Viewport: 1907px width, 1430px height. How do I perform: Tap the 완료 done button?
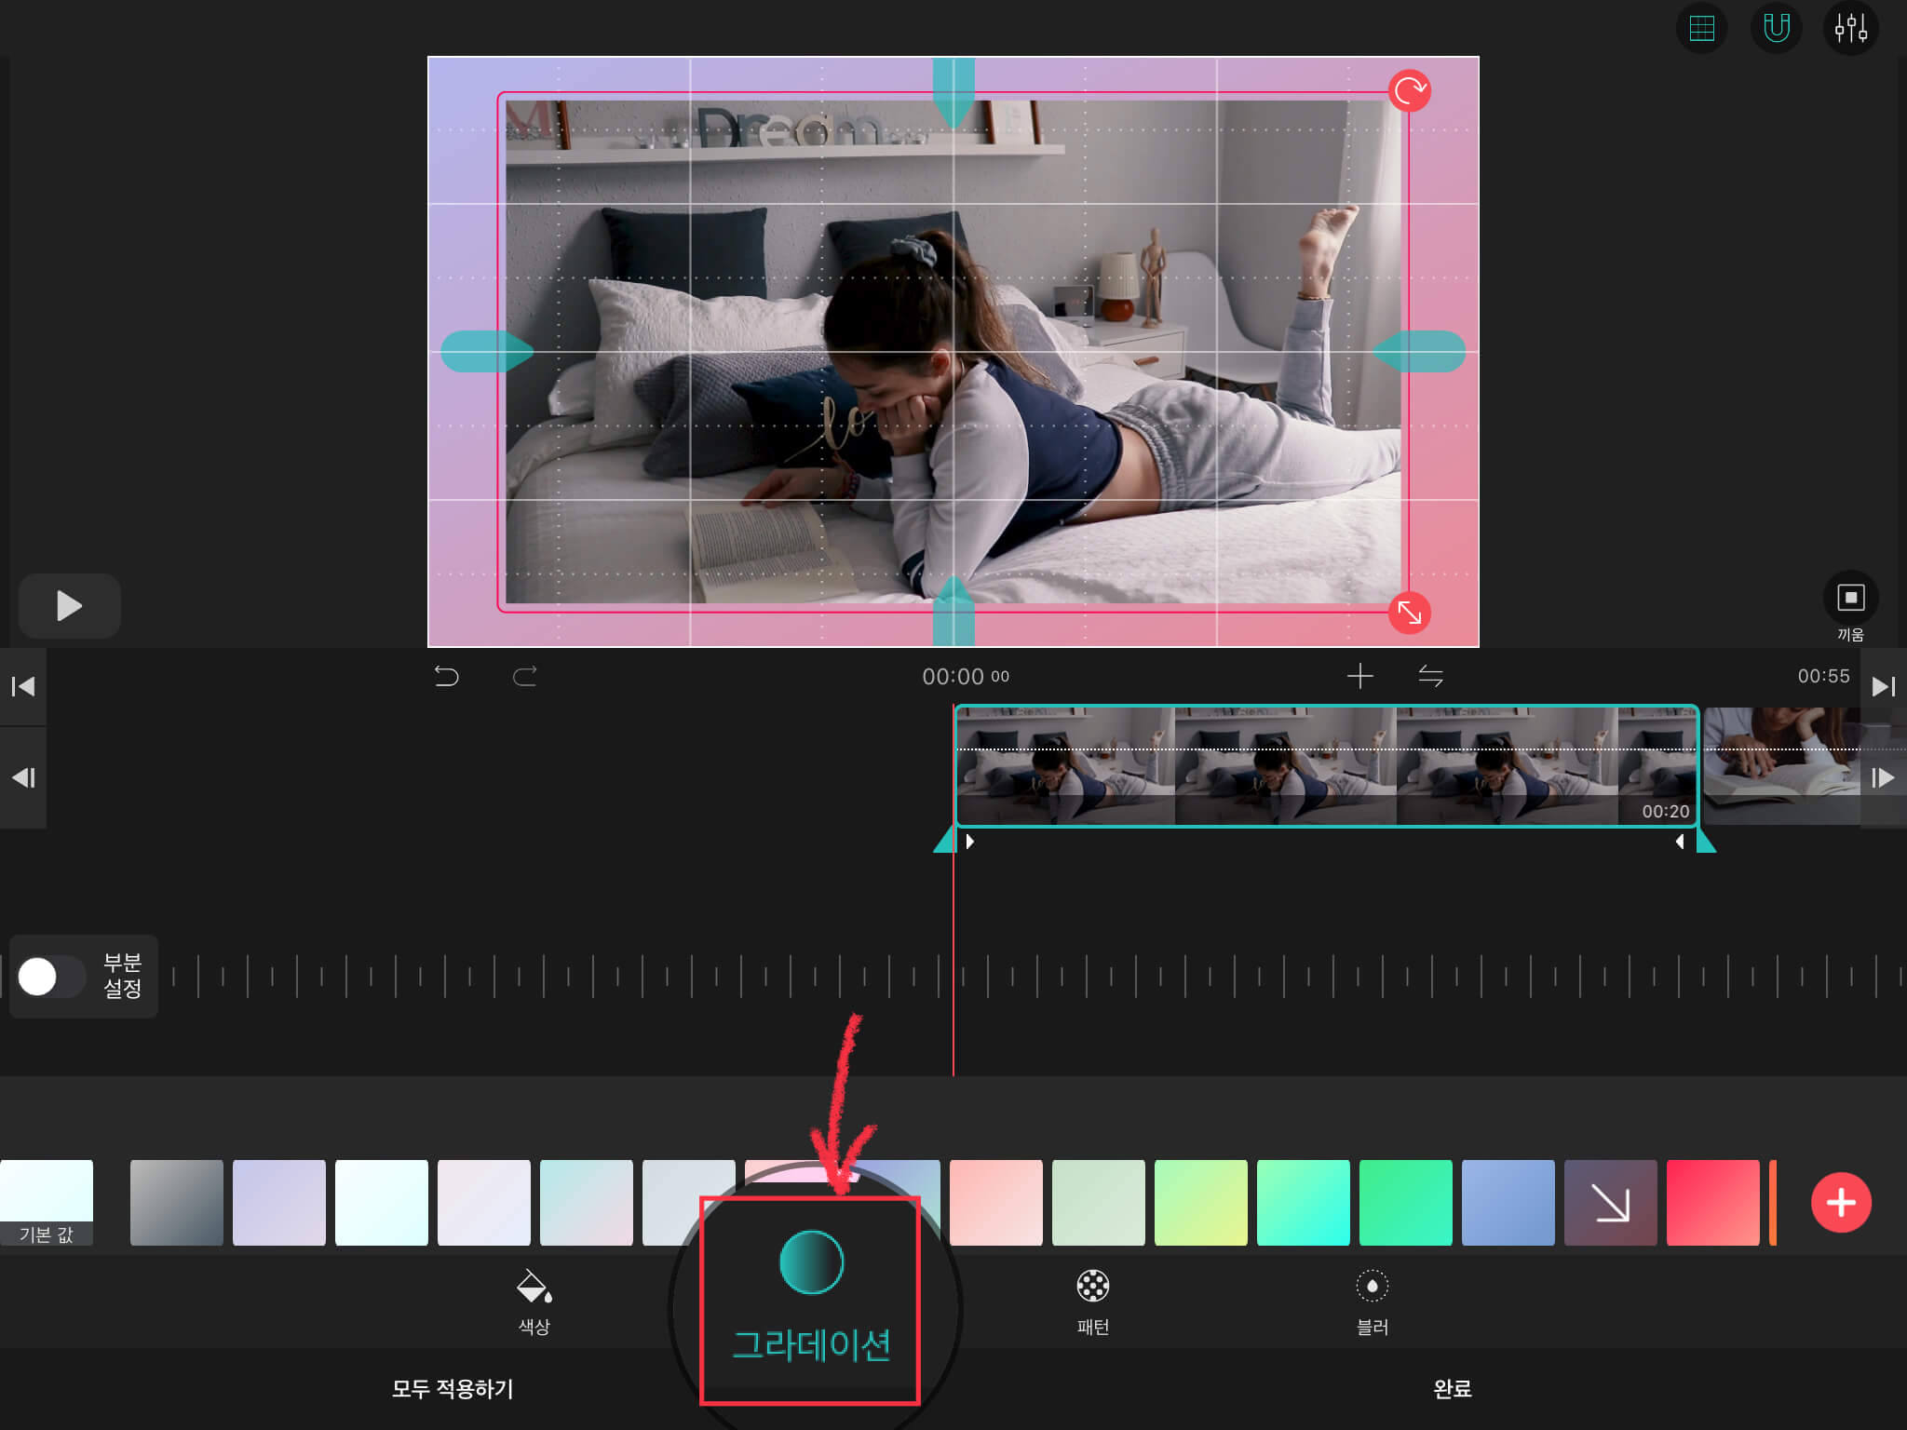tap(1452, 1388)
